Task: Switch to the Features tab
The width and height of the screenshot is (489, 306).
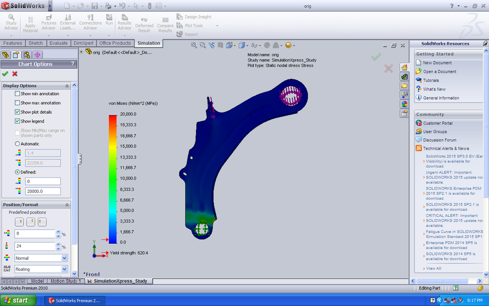Action: pos(12,43)
